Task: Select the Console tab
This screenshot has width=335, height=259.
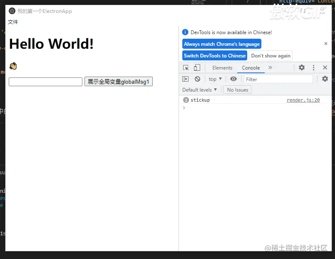Action: coord(251,68)
